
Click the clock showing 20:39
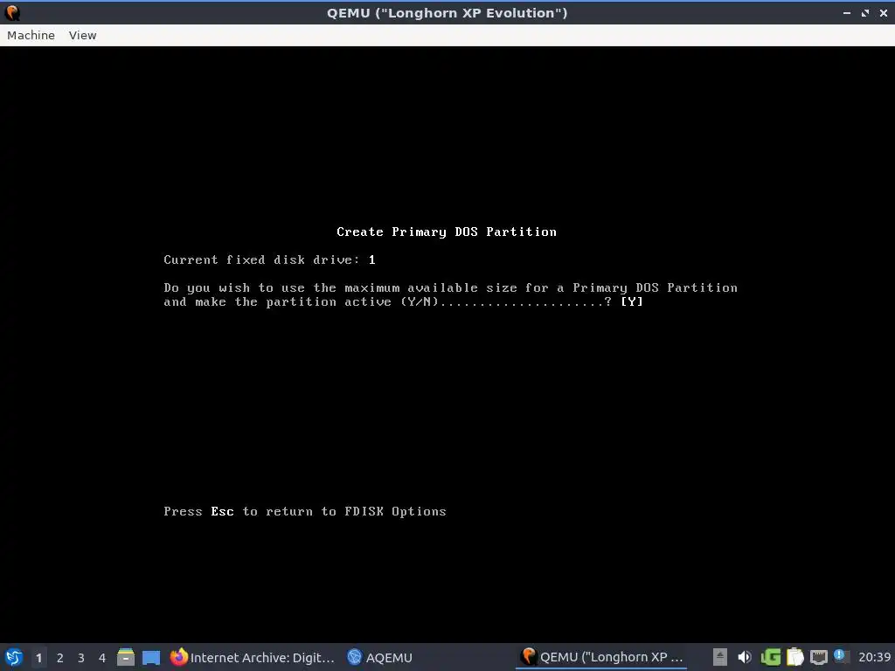tap(874, 657)
